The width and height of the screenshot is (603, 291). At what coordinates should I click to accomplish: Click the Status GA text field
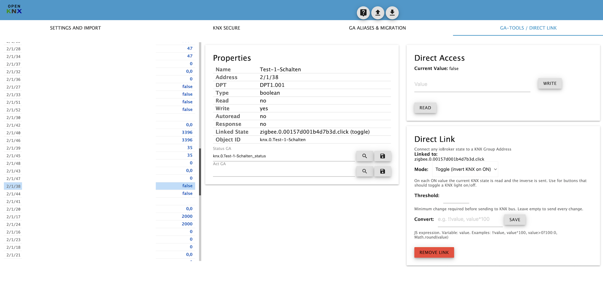(284, 156)
